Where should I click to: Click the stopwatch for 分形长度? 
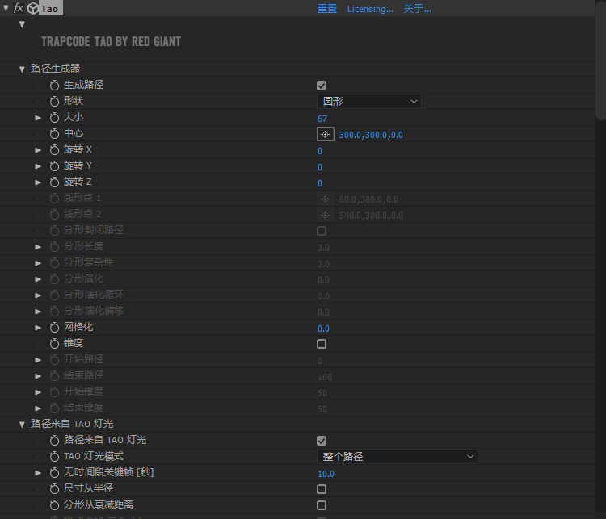54,247
